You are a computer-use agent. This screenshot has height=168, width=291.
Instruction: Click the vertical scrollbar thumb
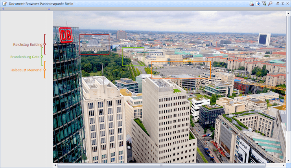[x=288, y=73]
